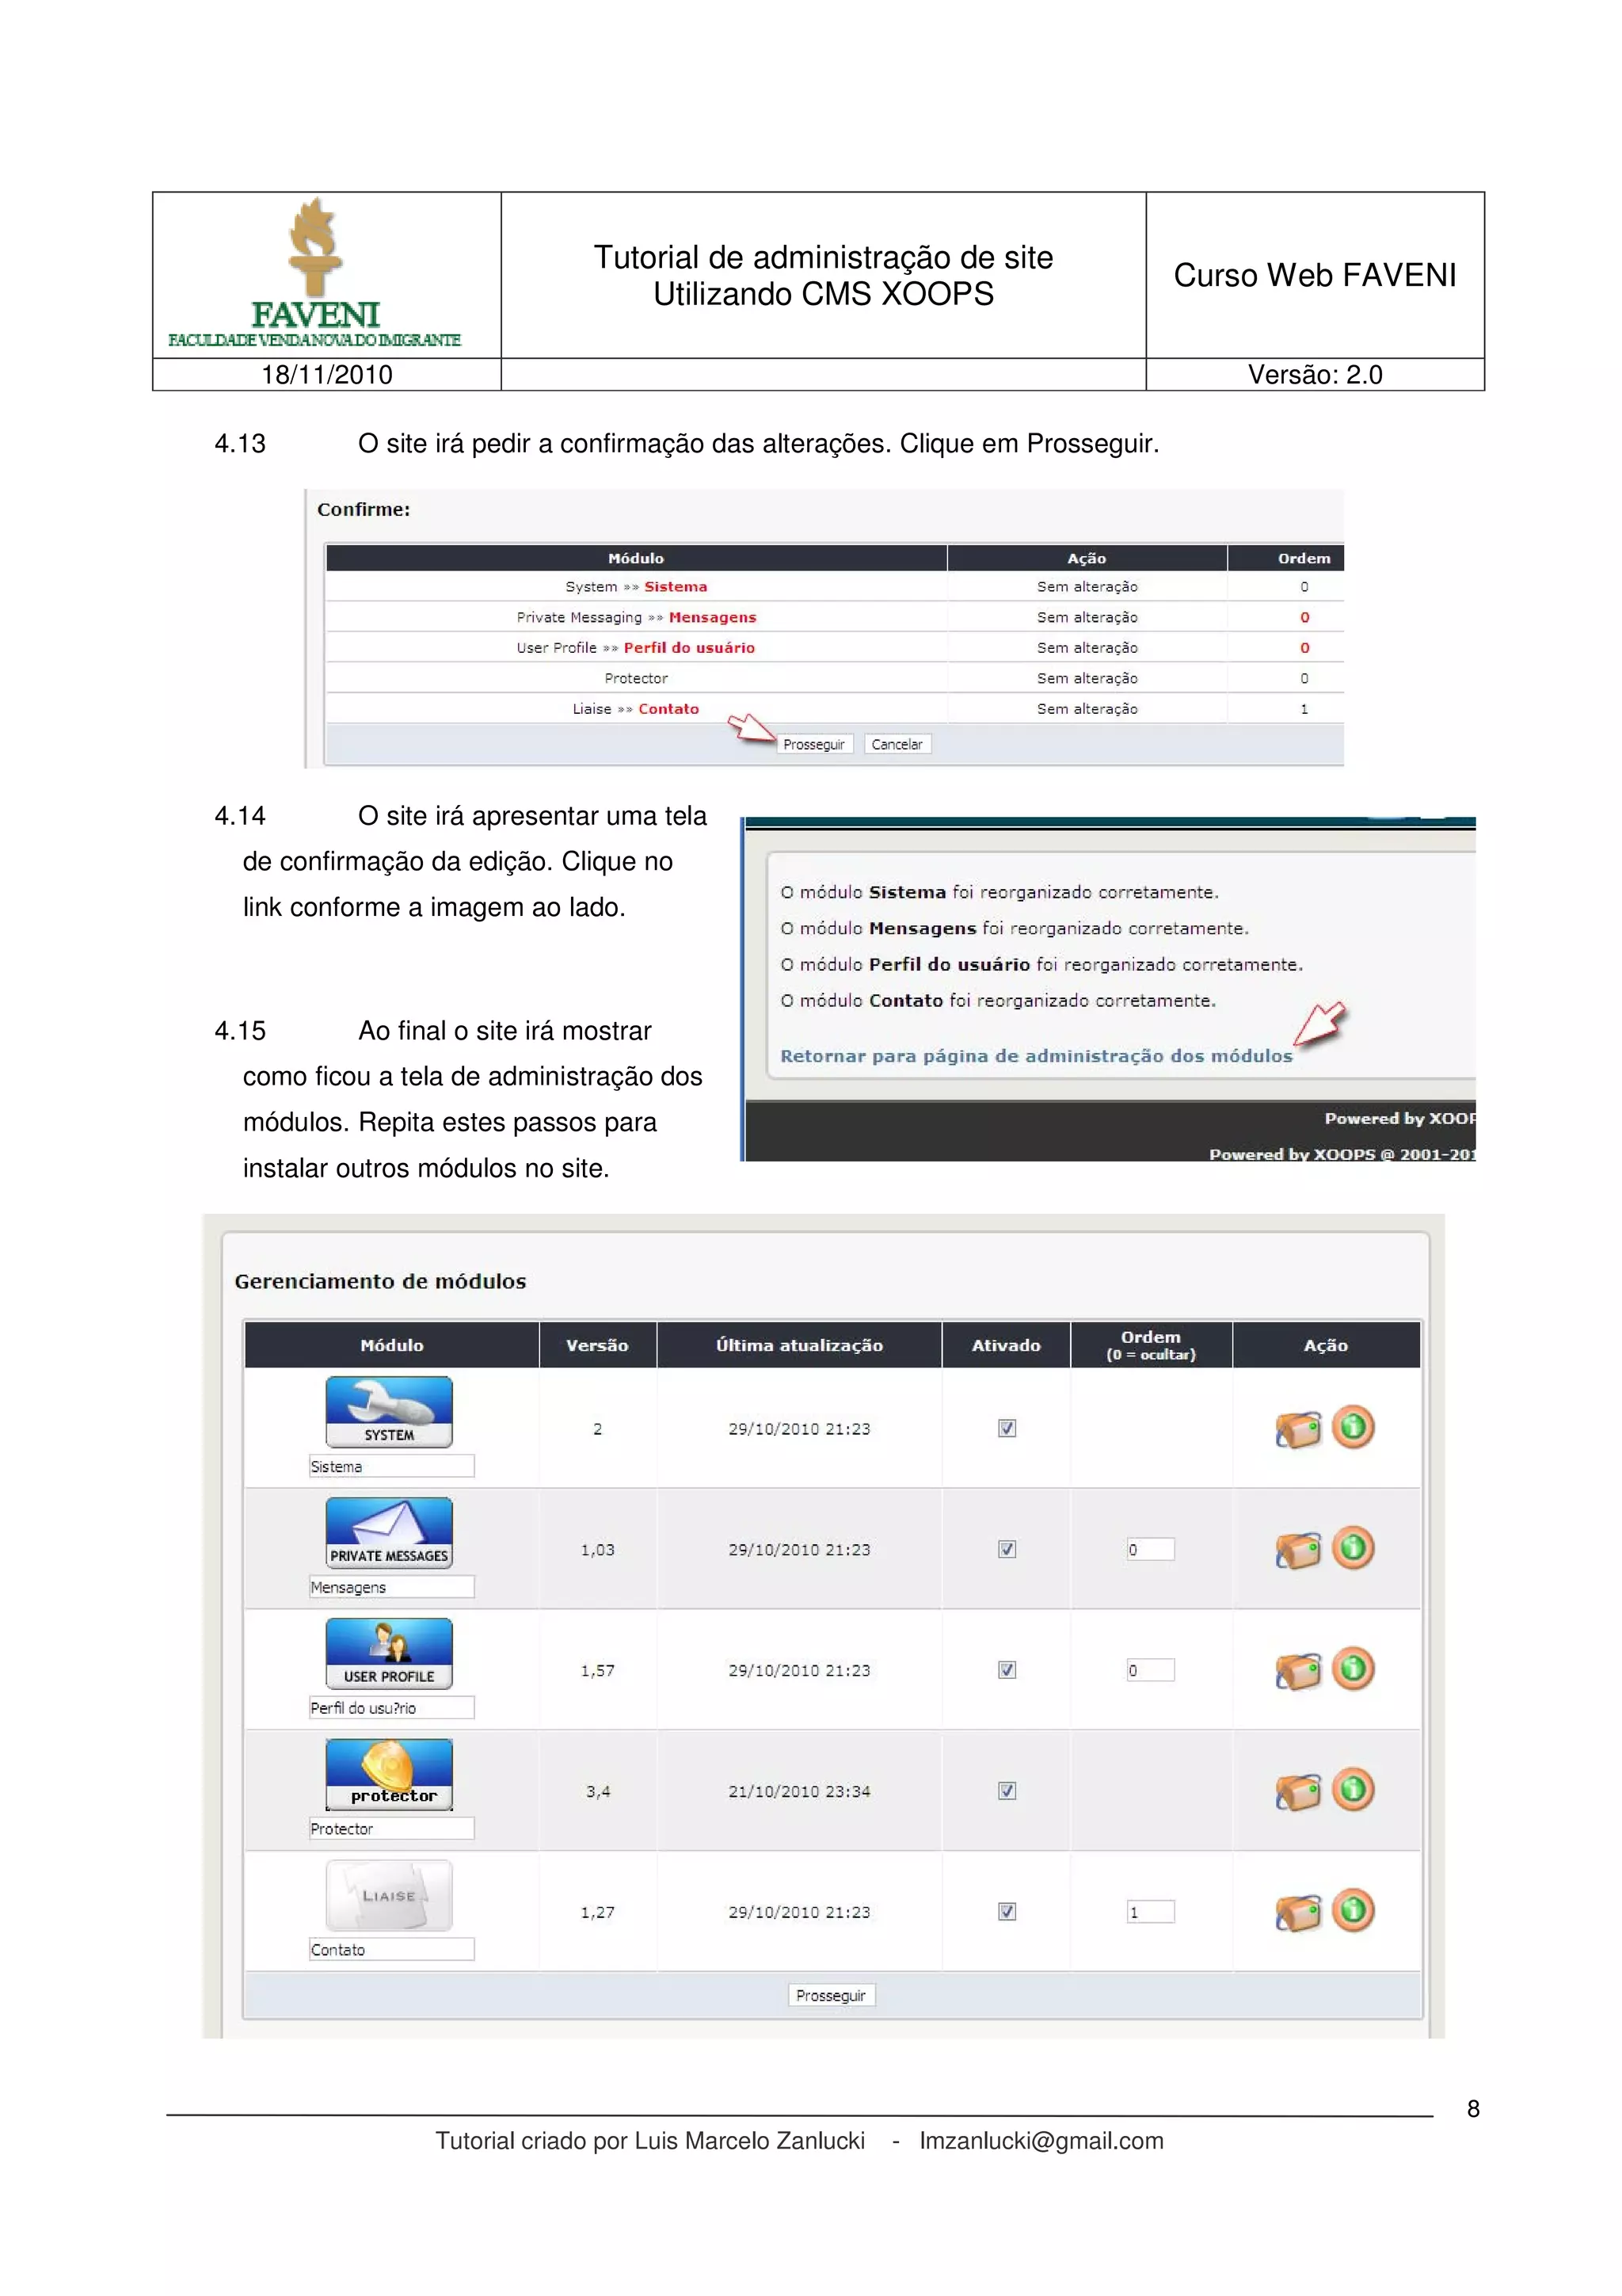Image resolution: width=1622 pixels, height=2296 pixels.
Task: Click the Protector row in confirm table
Action: pyautogui.click(x=835, y=678)
